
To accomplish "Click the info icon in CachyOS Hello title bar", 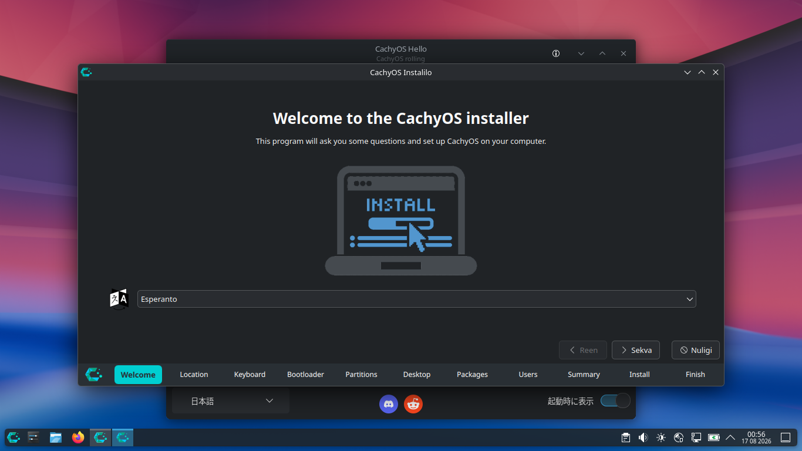I will pyautogui.click(x=556, y=53).
